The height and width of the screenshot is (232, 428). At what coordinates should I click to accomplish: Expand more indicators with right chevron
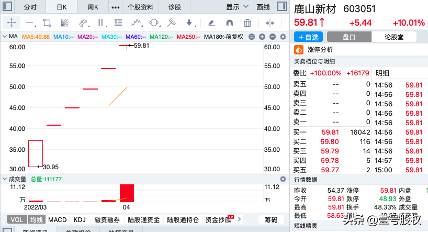click(x=240, y=219)
